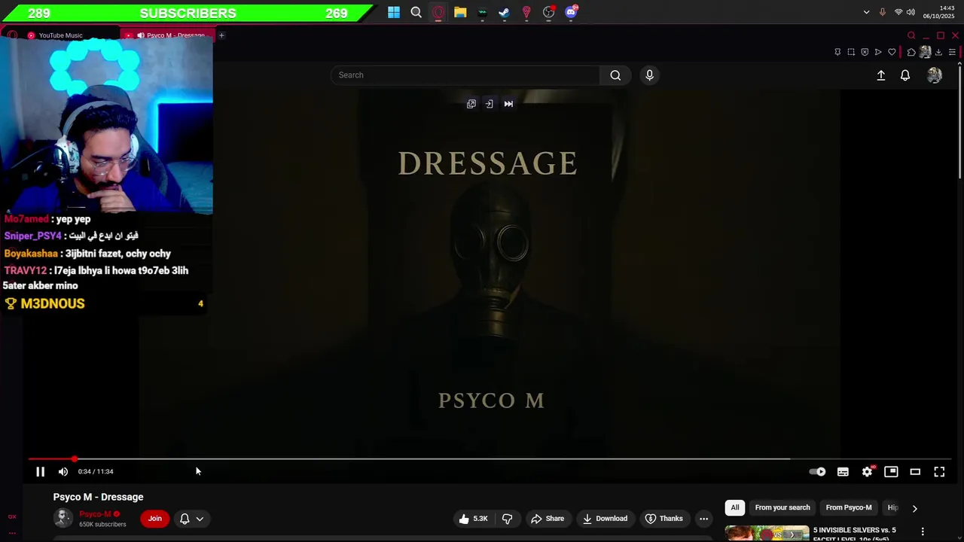Open a new browser tab with plus

tap(221, 35)
